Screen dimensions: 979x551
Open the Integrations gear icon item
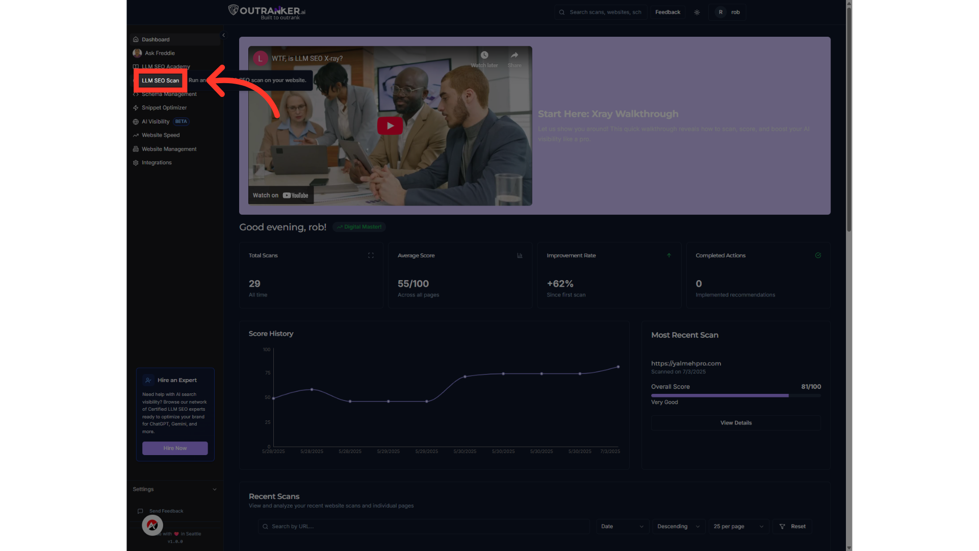coord(136,163)
